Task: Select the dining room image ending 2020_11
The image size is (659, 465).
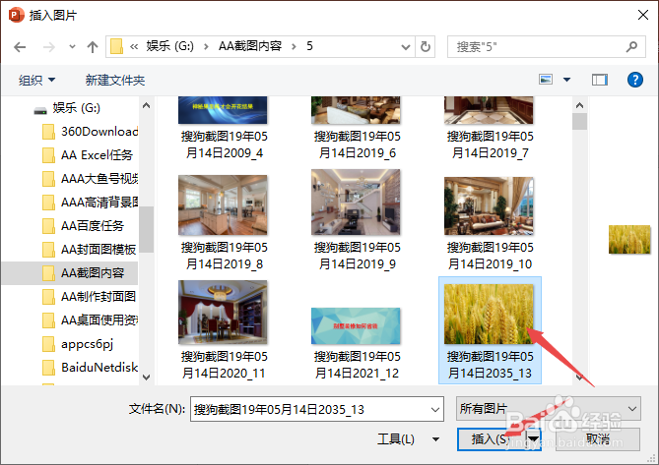Action: point(224,330)
